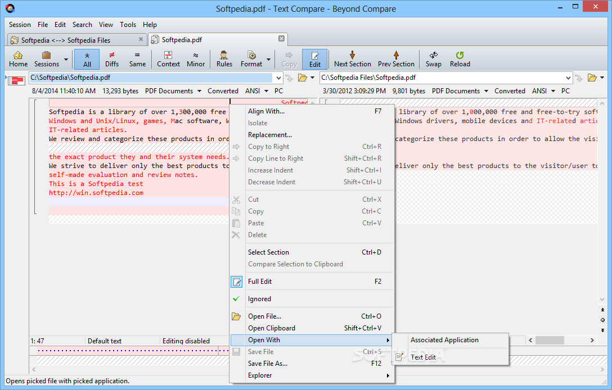
Task: Expand the left browse folder arrow
Action: point(313,78)
